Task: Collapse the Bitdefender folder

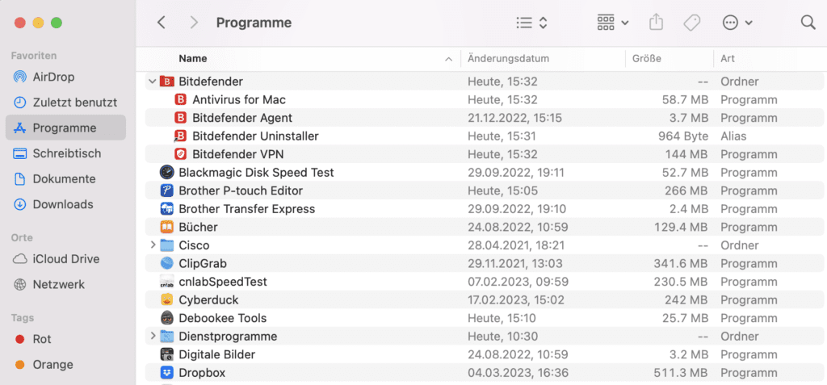Action: (153, 82)
